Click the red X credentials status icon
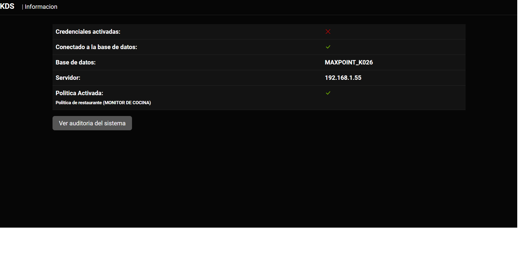This screenshot has height=263, width=520. pyautogui.click(x=328, y=32)
